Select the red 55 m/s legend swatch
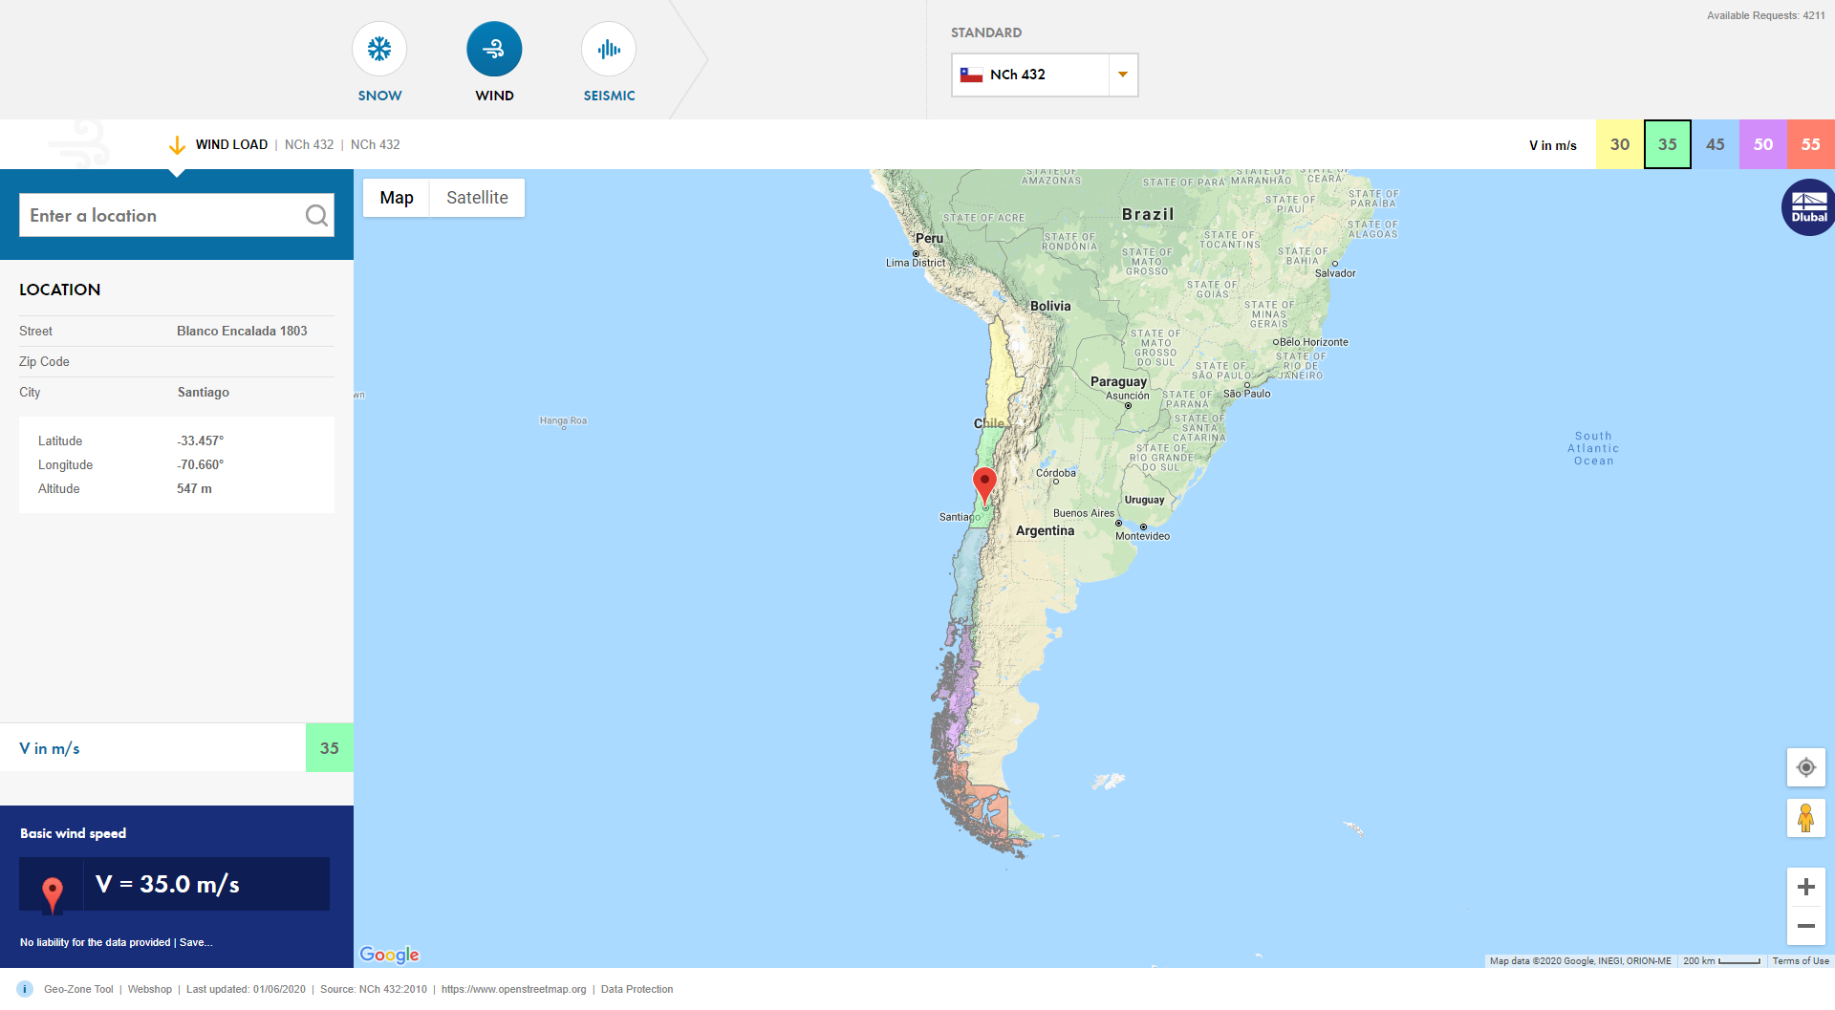 pos(1811,144)
